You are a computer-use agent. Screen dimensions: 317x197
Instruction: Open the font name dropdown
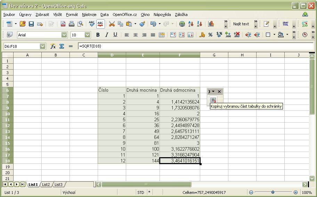64,35
